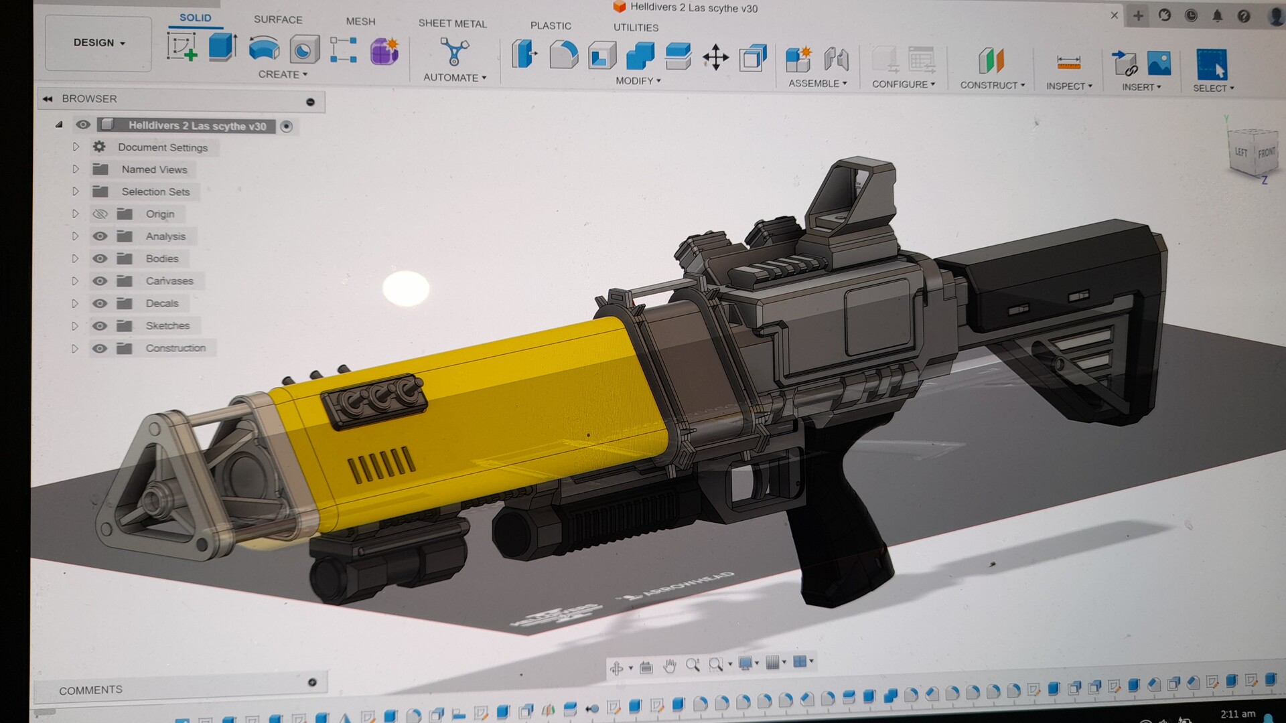The height and width of the screenshot is (723, 1286).
Task: Switch to the SURFACE tab
Action: click(278, 20)
